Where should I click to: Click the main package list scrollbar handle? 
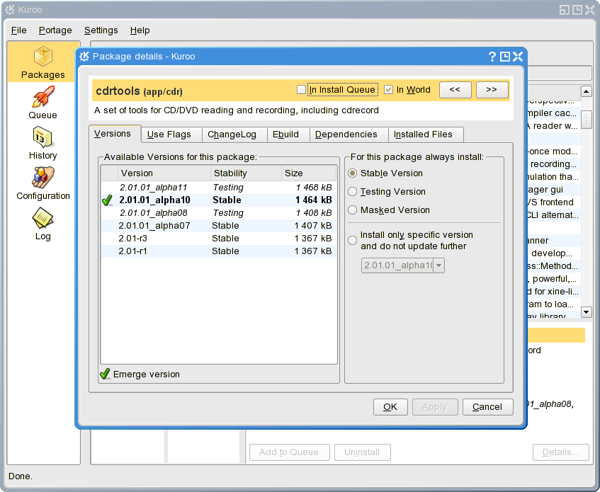pyautogui.click(x=587, y=120)
